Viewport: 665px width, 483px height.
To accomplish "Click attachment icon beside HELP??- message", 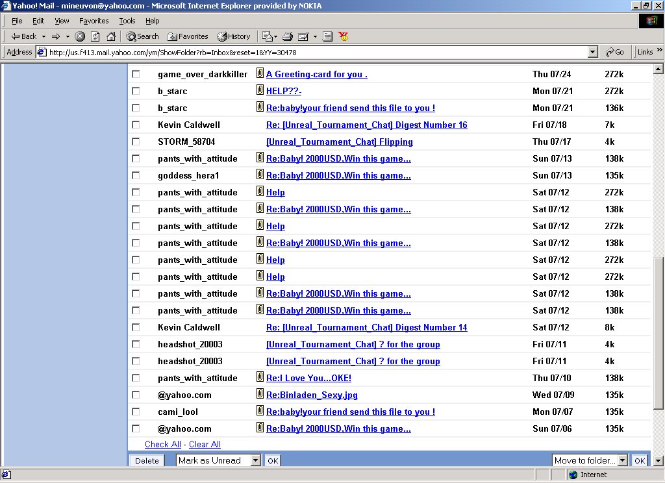I will pyautogui.click(x=260, y=90).
